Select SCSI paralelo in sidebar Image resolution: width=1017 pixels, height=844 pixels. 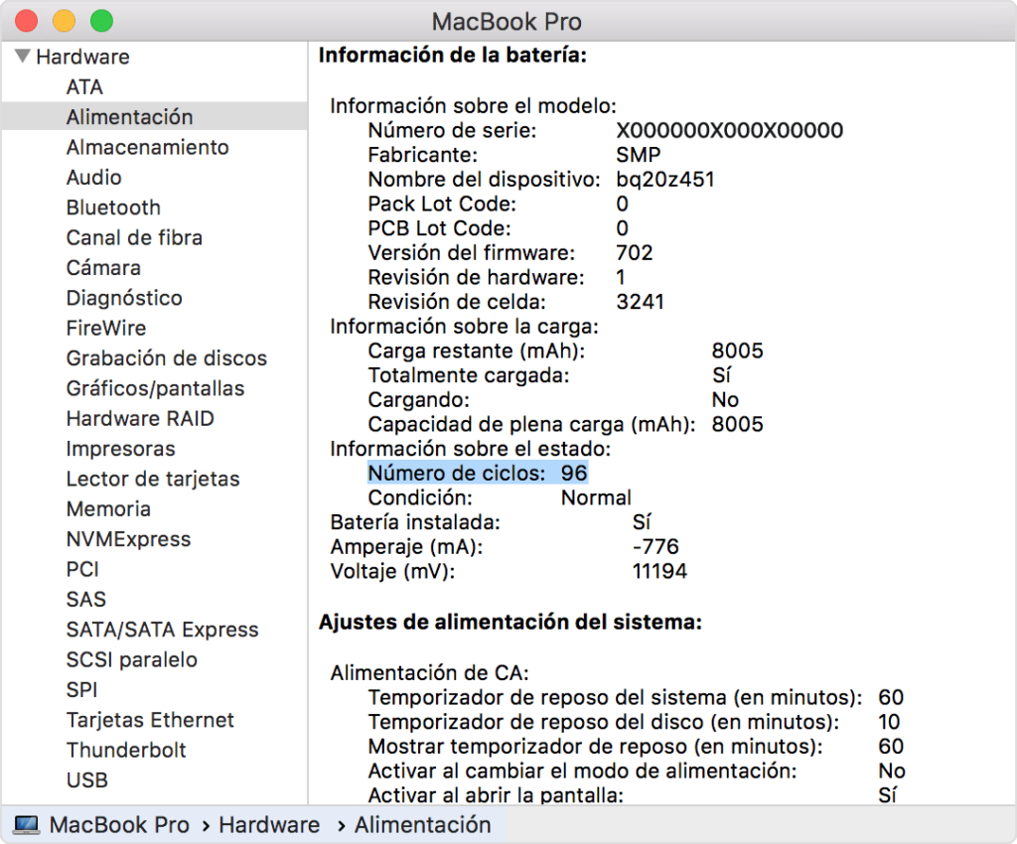pyautogui.click(x=132, y=660)
